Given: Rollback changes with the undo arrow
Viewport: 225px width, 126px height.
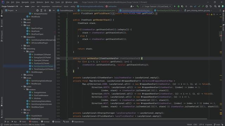Looking at the screenshot, I should (211, 6).
